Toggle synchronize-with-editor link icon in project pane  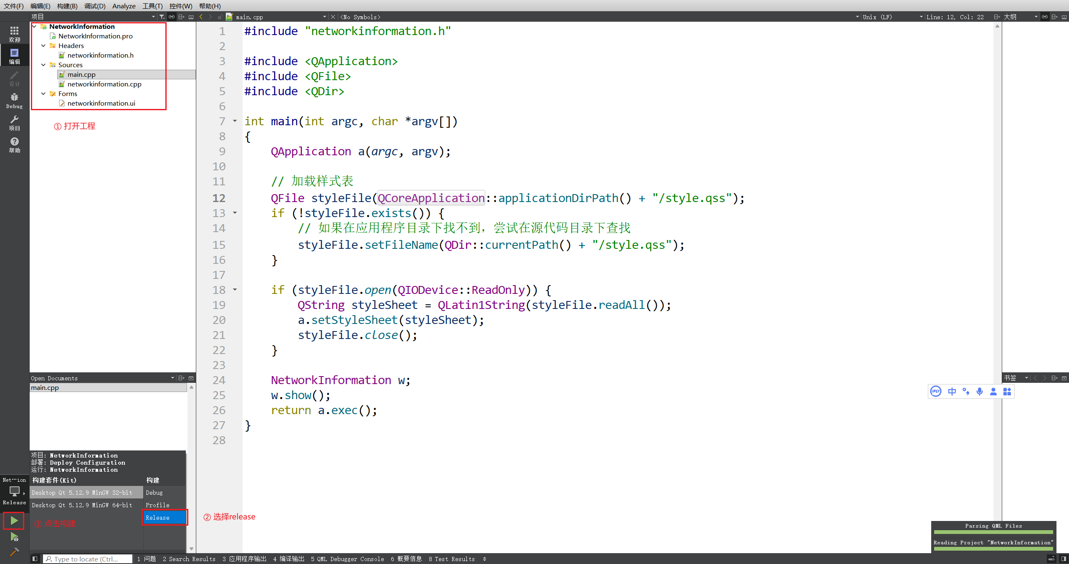coord(172,17)
